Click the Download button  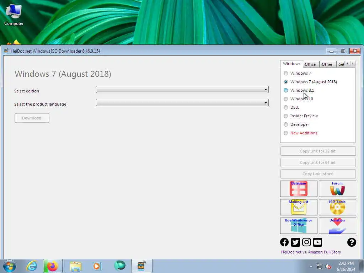(x=32, y=118)
